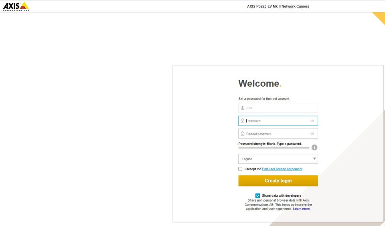Click 'AXIS P3225-LV Mk II Network Camera' title
Image resolution: width=385 pixels, height=226 pixels.
[x=278, y=6]
